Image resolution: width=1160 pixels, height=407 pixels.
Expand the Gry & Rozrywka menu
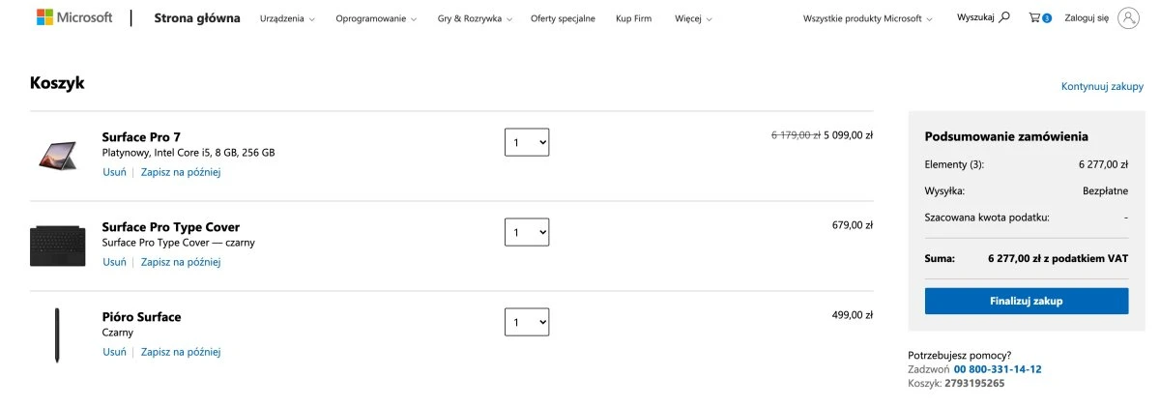(x=474, y=18)
